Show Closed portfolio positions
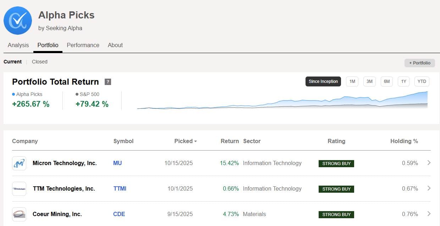The width and height of the screenshot is (440, 226). (x=40, y=62)
